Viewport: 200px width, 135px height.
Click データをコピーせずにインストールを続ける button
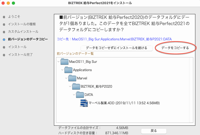(116, 48)
